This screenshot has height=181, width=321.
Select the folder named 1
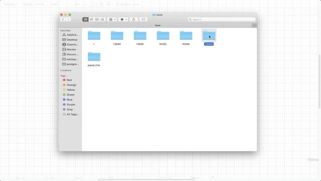(x=94, y=36)
